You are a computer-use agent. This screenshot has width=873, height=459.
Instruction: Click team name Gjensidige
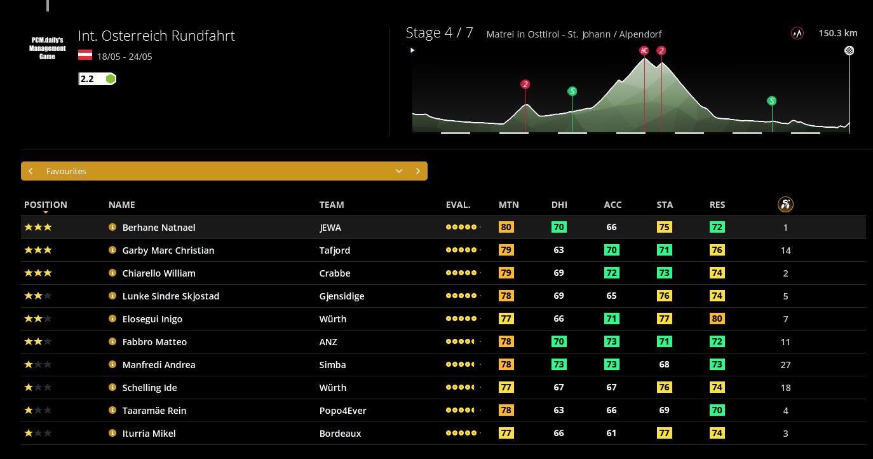tap(342, 296)
